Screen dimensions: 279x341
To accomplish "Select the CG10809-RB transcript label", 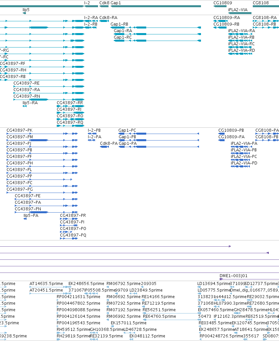I will point(226,24).
